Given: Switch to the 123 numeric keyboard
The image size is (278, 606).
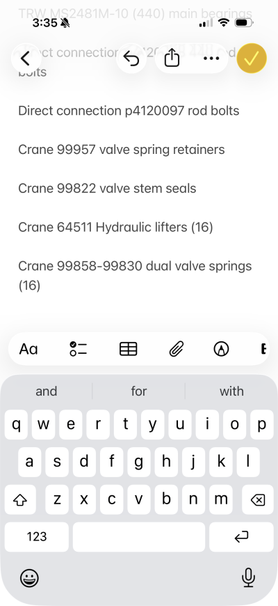Looking at the screenshot, I should pos(37,537).
